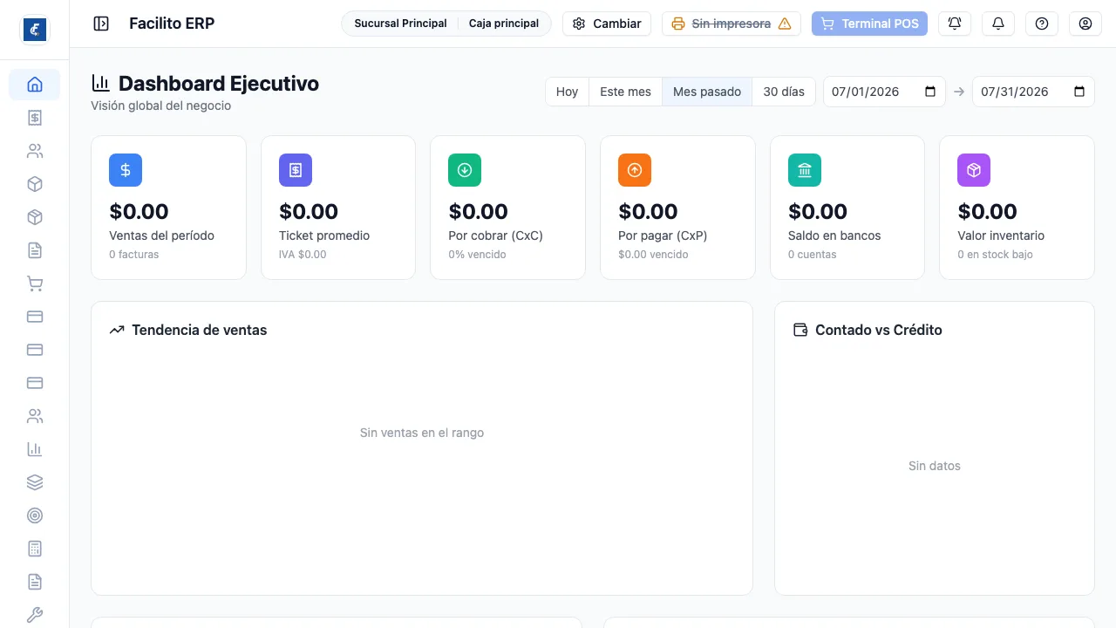Toggle the sidebar panel icon

pyautogui.click(x=101, y=24)
